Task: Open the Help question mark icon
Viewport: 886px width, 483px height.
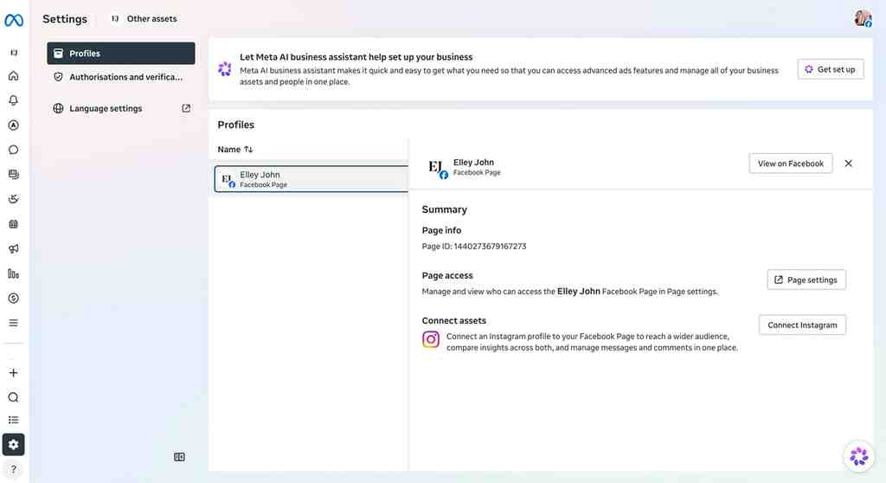Action: point(14,469)
